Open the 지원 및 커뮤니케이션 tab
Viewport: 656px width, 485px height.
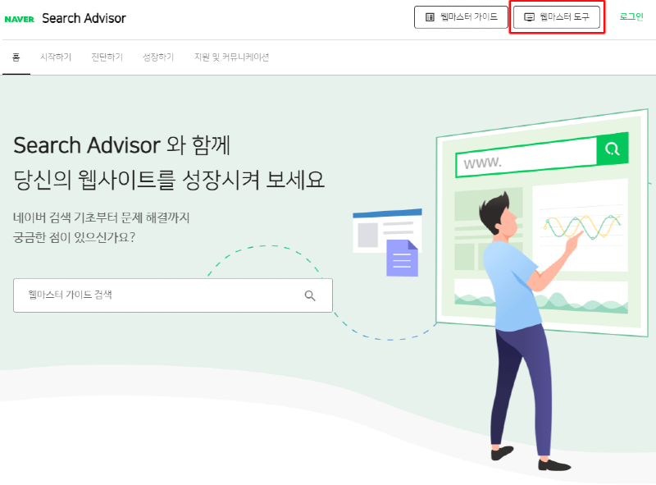pos(231,57)
